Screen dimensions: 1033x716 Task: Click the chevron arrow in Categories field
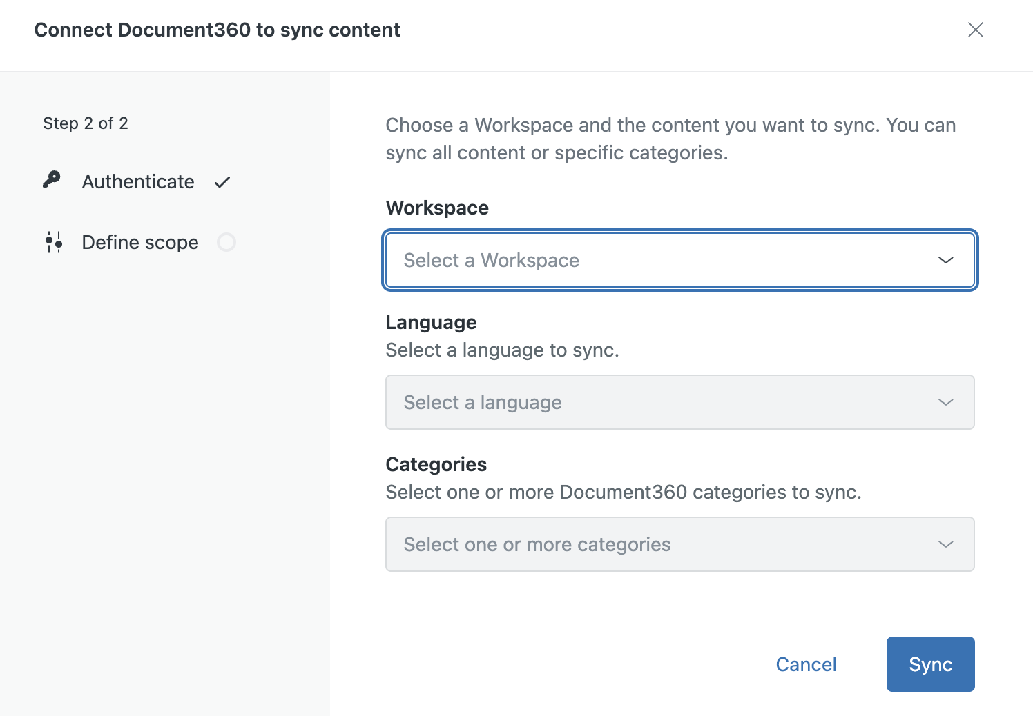tap(945, 544)
